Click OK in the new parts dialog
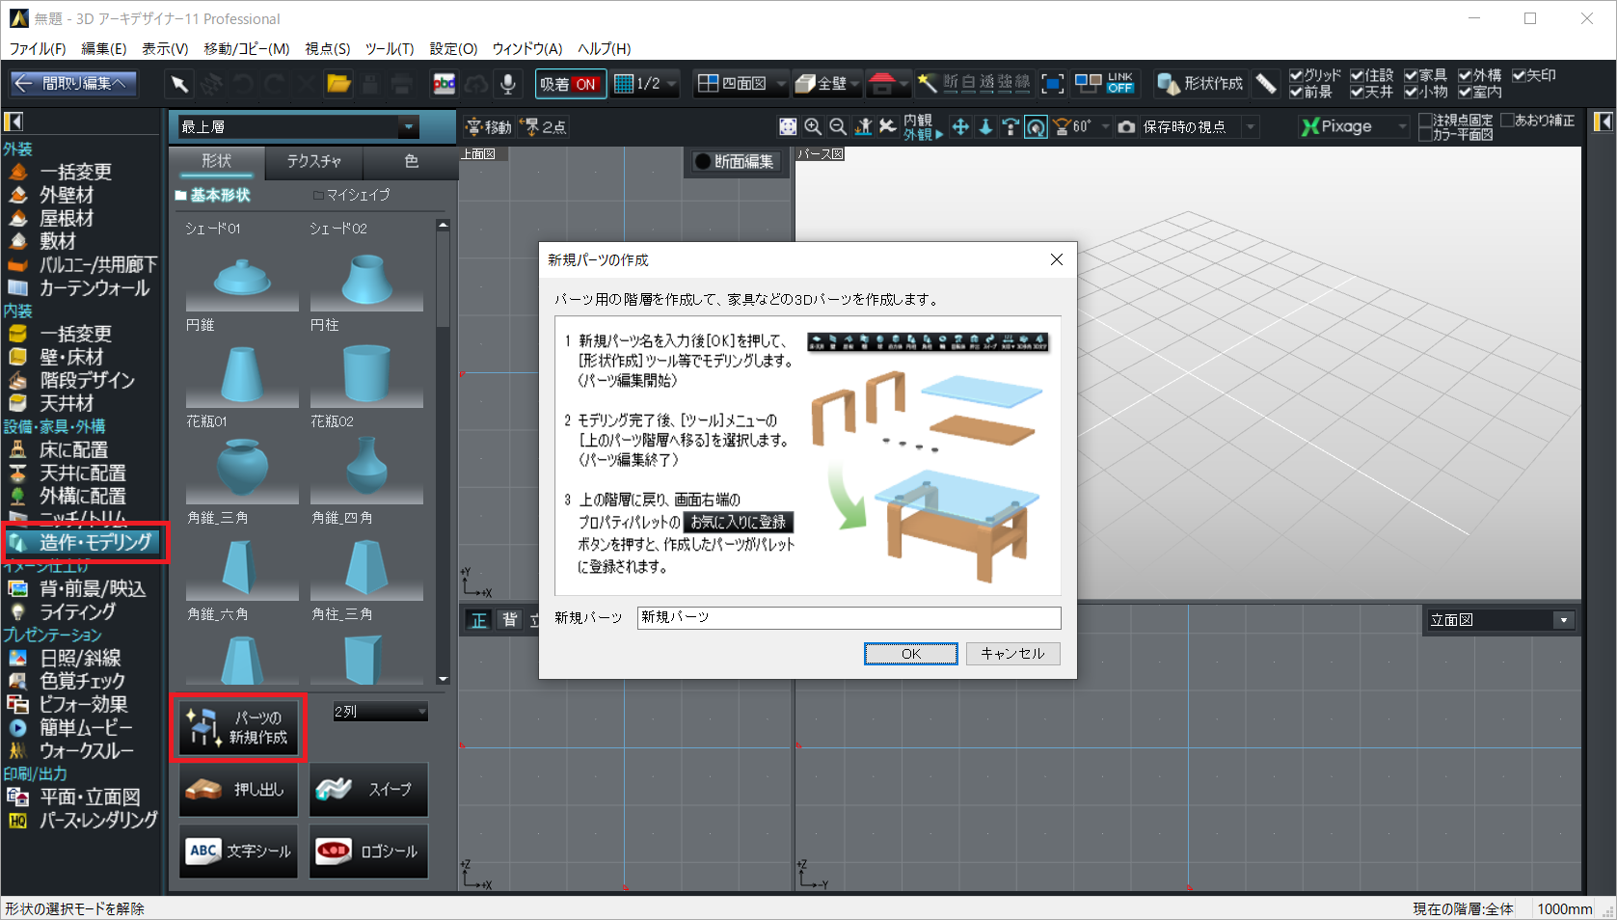1617x920 pixels. coord(910,654)
